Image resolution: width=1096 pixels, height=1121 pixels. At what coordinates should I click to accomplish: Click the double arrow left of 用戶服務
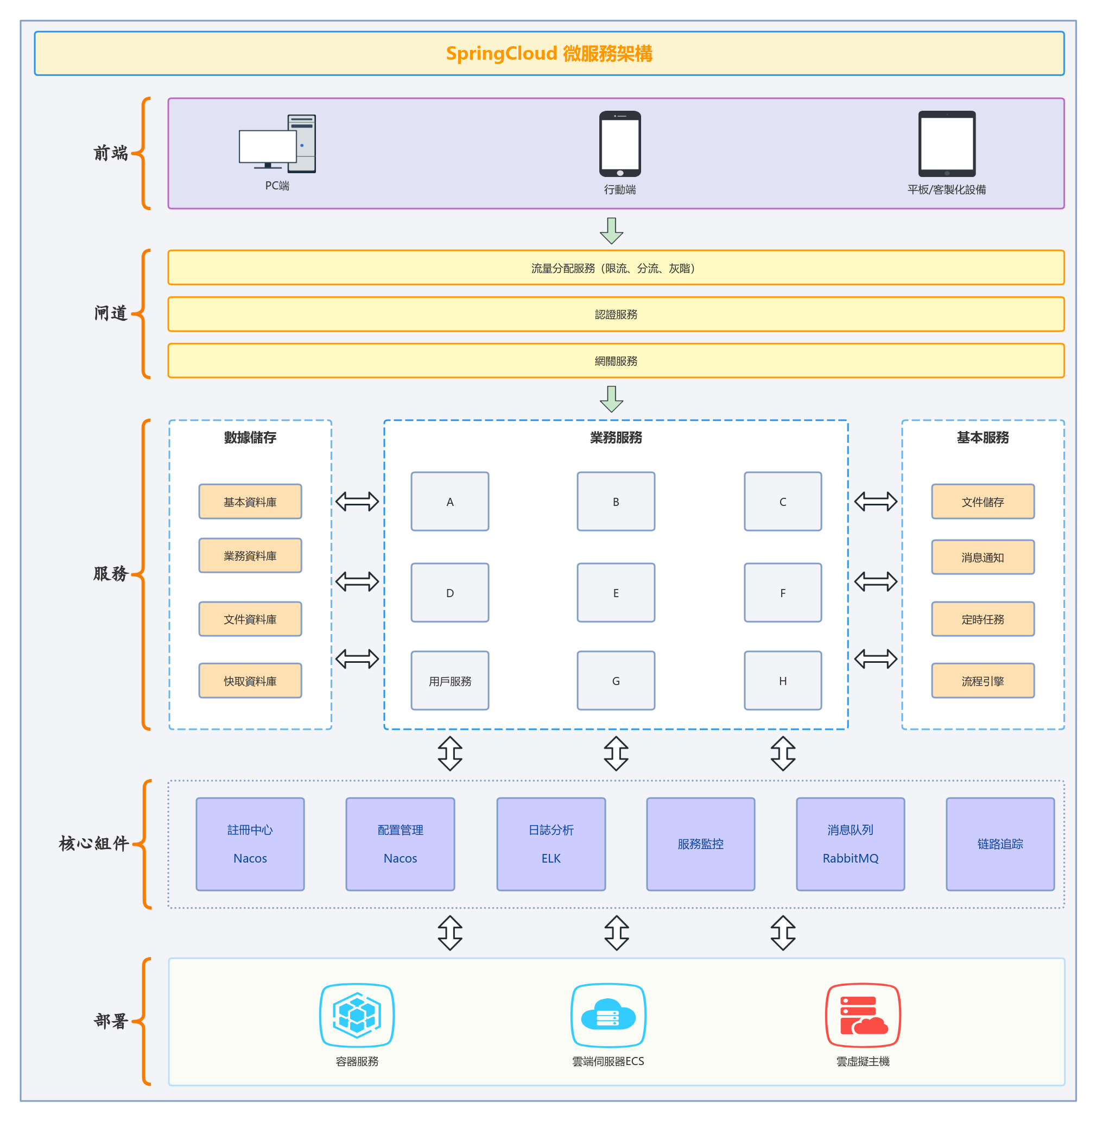[357, 658]
